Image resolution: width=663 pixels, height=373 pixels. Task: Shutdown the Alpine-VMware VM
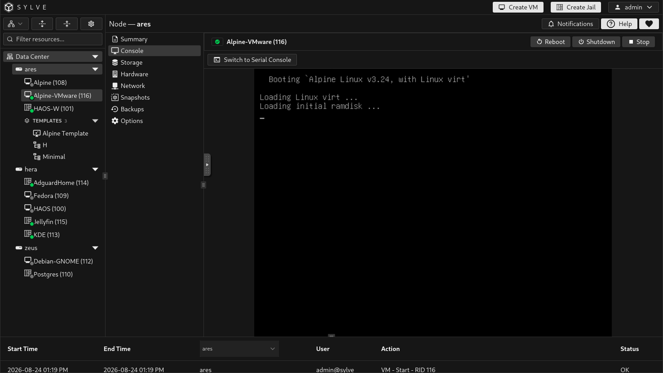coord(597,42)
